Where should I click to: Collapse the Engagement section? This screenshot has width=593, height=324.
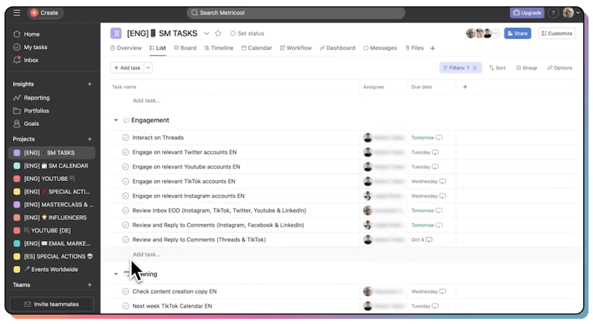[116, 120]
